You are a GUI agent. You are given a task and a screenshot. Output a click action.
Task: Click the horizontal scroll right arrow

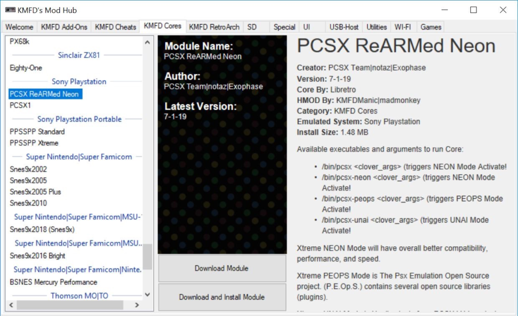[x=137, y=305]
